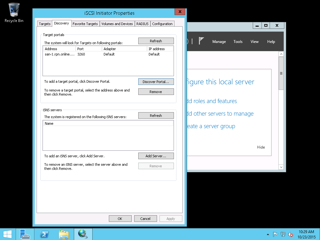Click the Server Manager notifications flag

(x=201, y=41)
